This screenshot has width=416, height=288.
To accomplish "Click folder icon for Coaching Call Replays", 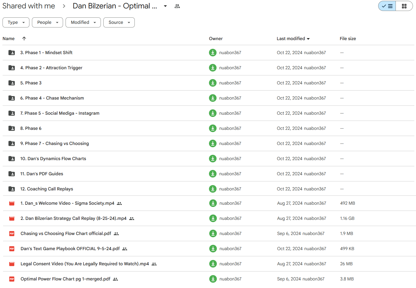I will tap(12, 189).
